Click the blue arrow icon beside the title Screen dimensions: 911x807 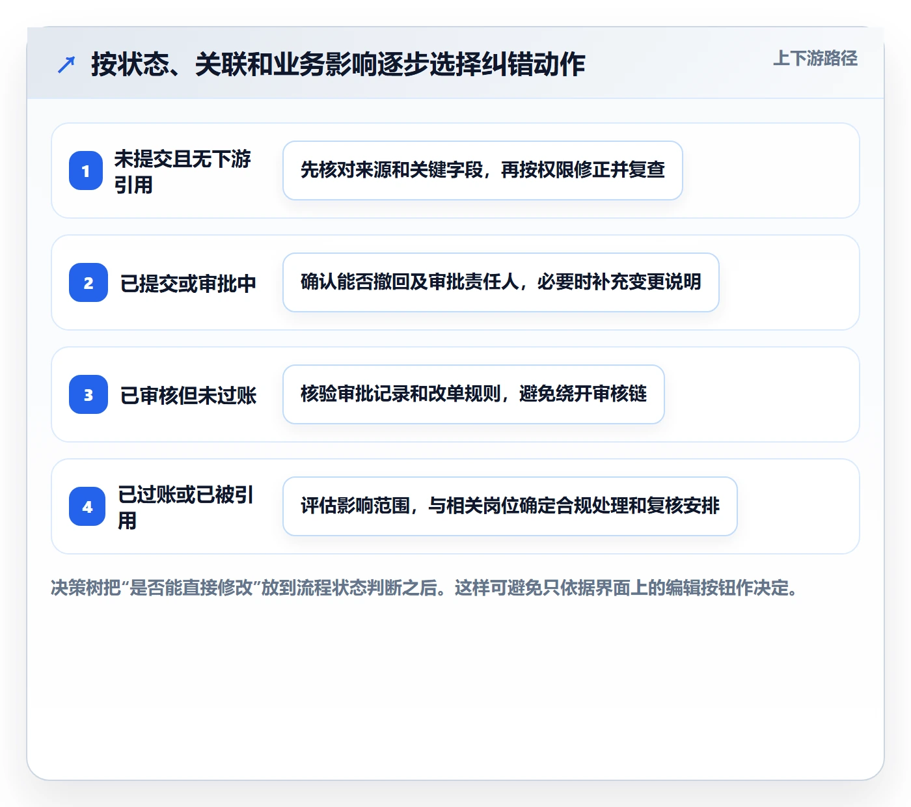click(x=66, y=64)
